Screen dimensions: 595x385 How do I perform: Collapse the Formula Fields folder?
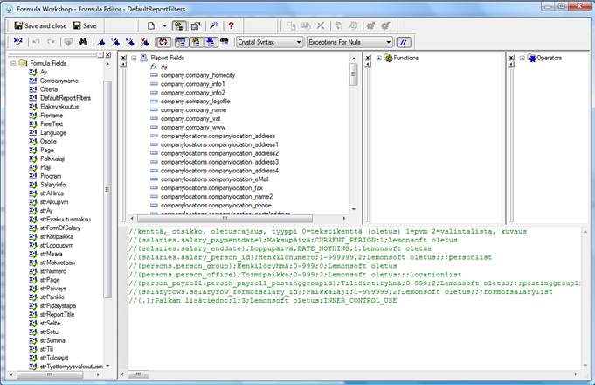pos(13,64)
